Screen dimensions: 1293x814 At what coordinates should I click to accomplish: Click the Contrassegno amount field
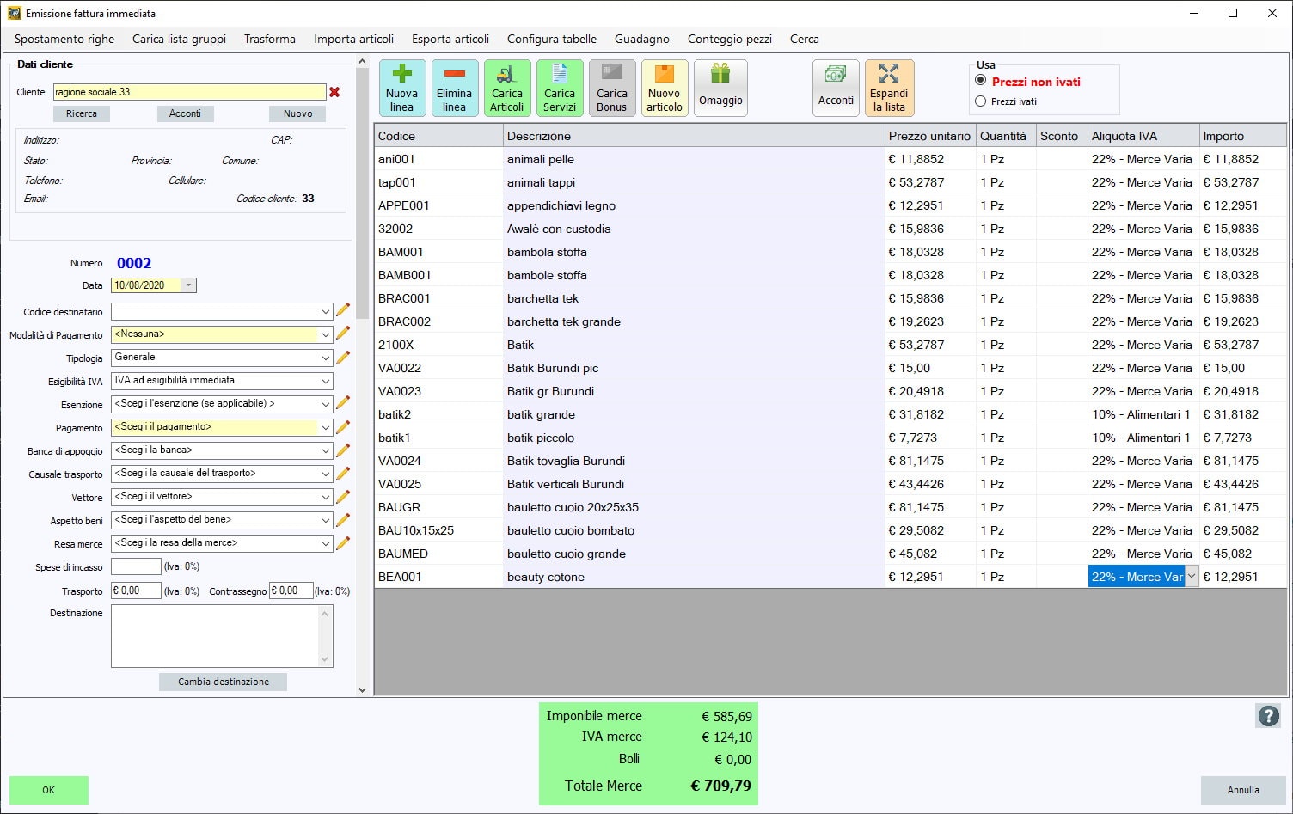(291, 591)
